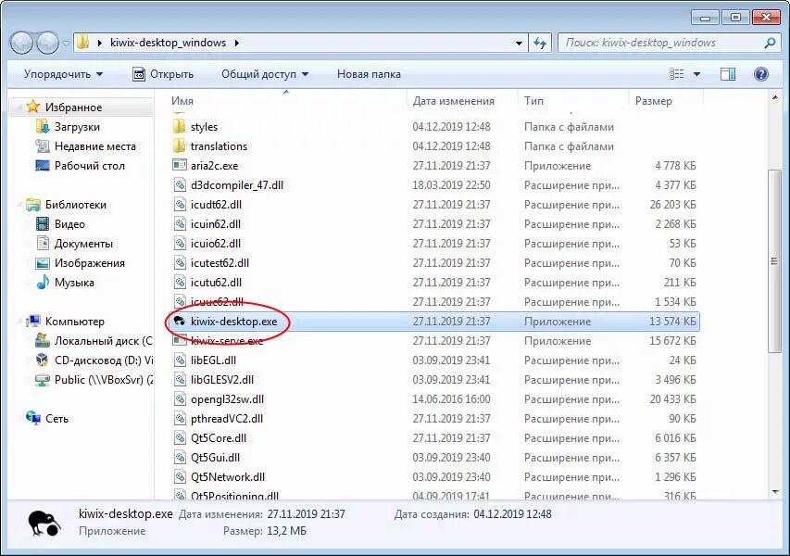Select the aria2c.exe application icon
The height and width of the screenshot is (556, 790).
(180, 165)
